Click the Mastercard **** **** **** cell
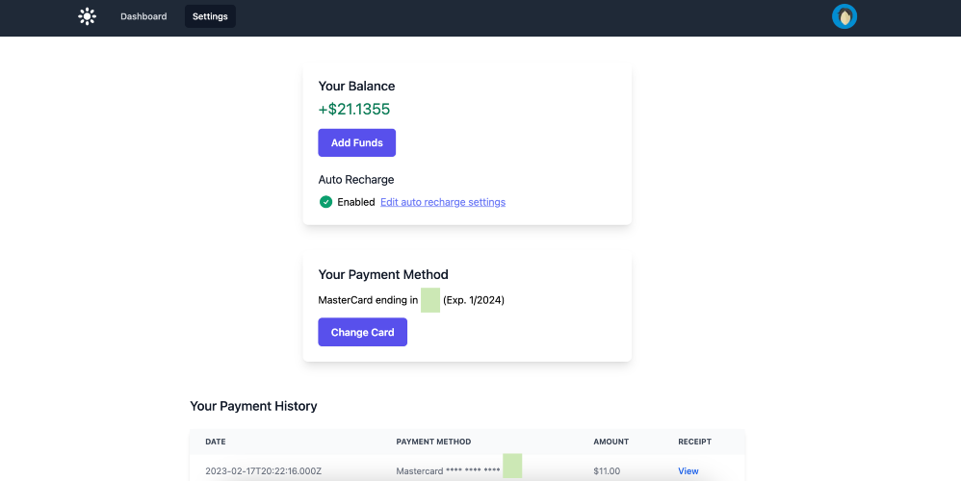This screenshot has height=481, width=961. click(448, 471)
